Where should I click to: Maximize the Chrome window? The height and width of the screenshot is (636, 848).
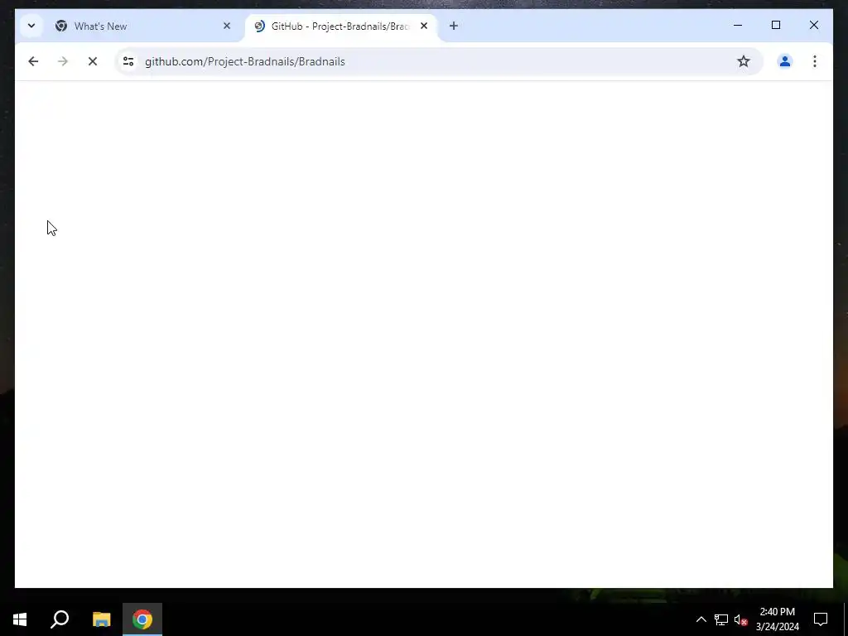tap(775, 26)
